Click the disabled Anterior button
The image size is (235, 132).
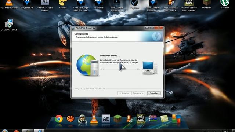click(124, 93)
